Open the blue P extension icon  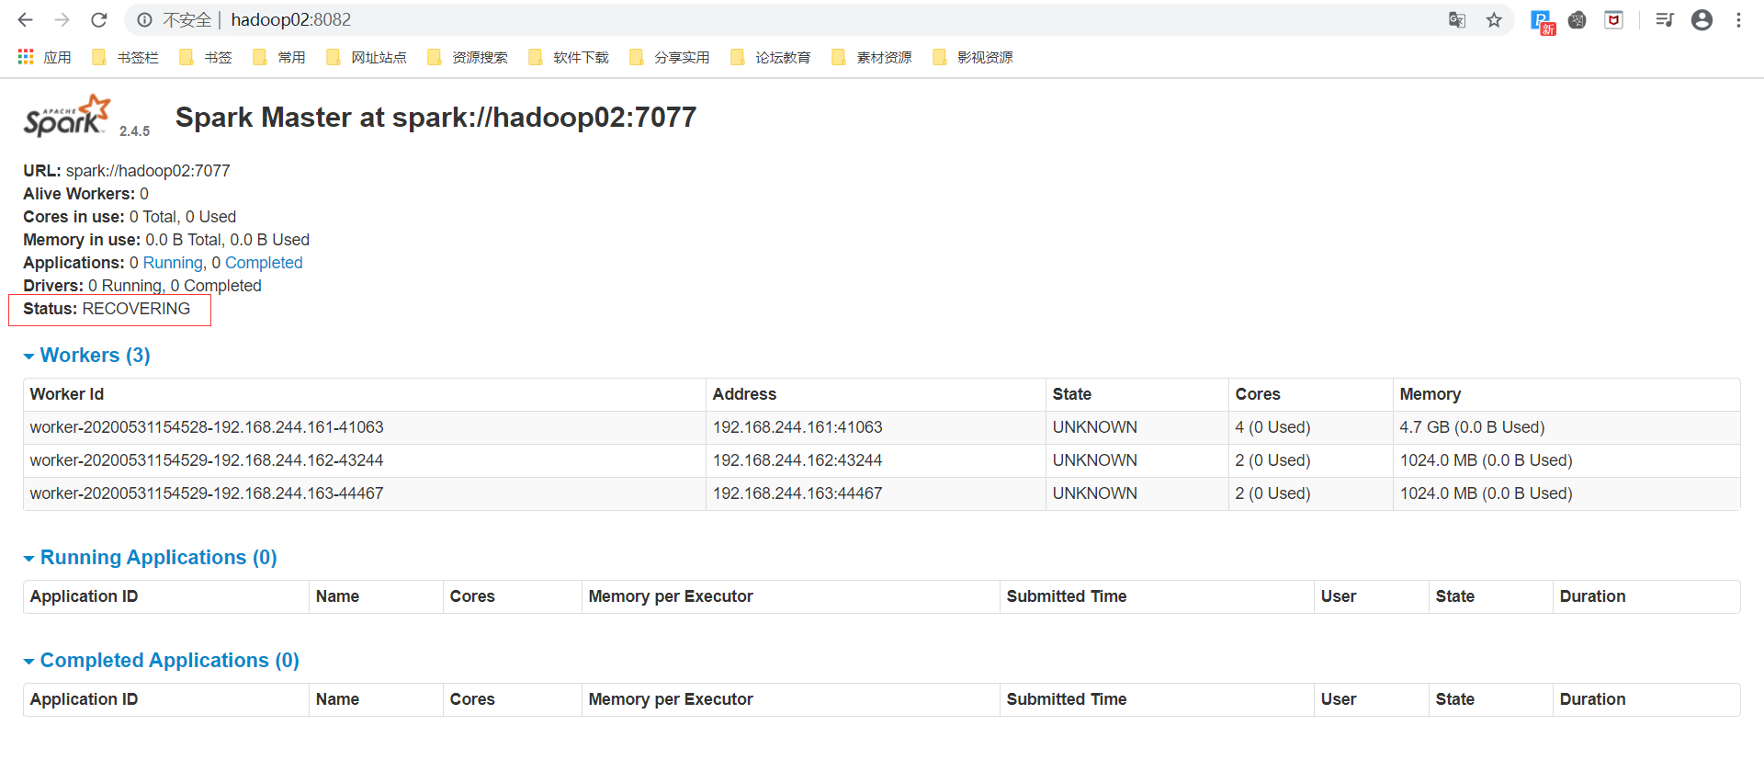click(1542, 20)
